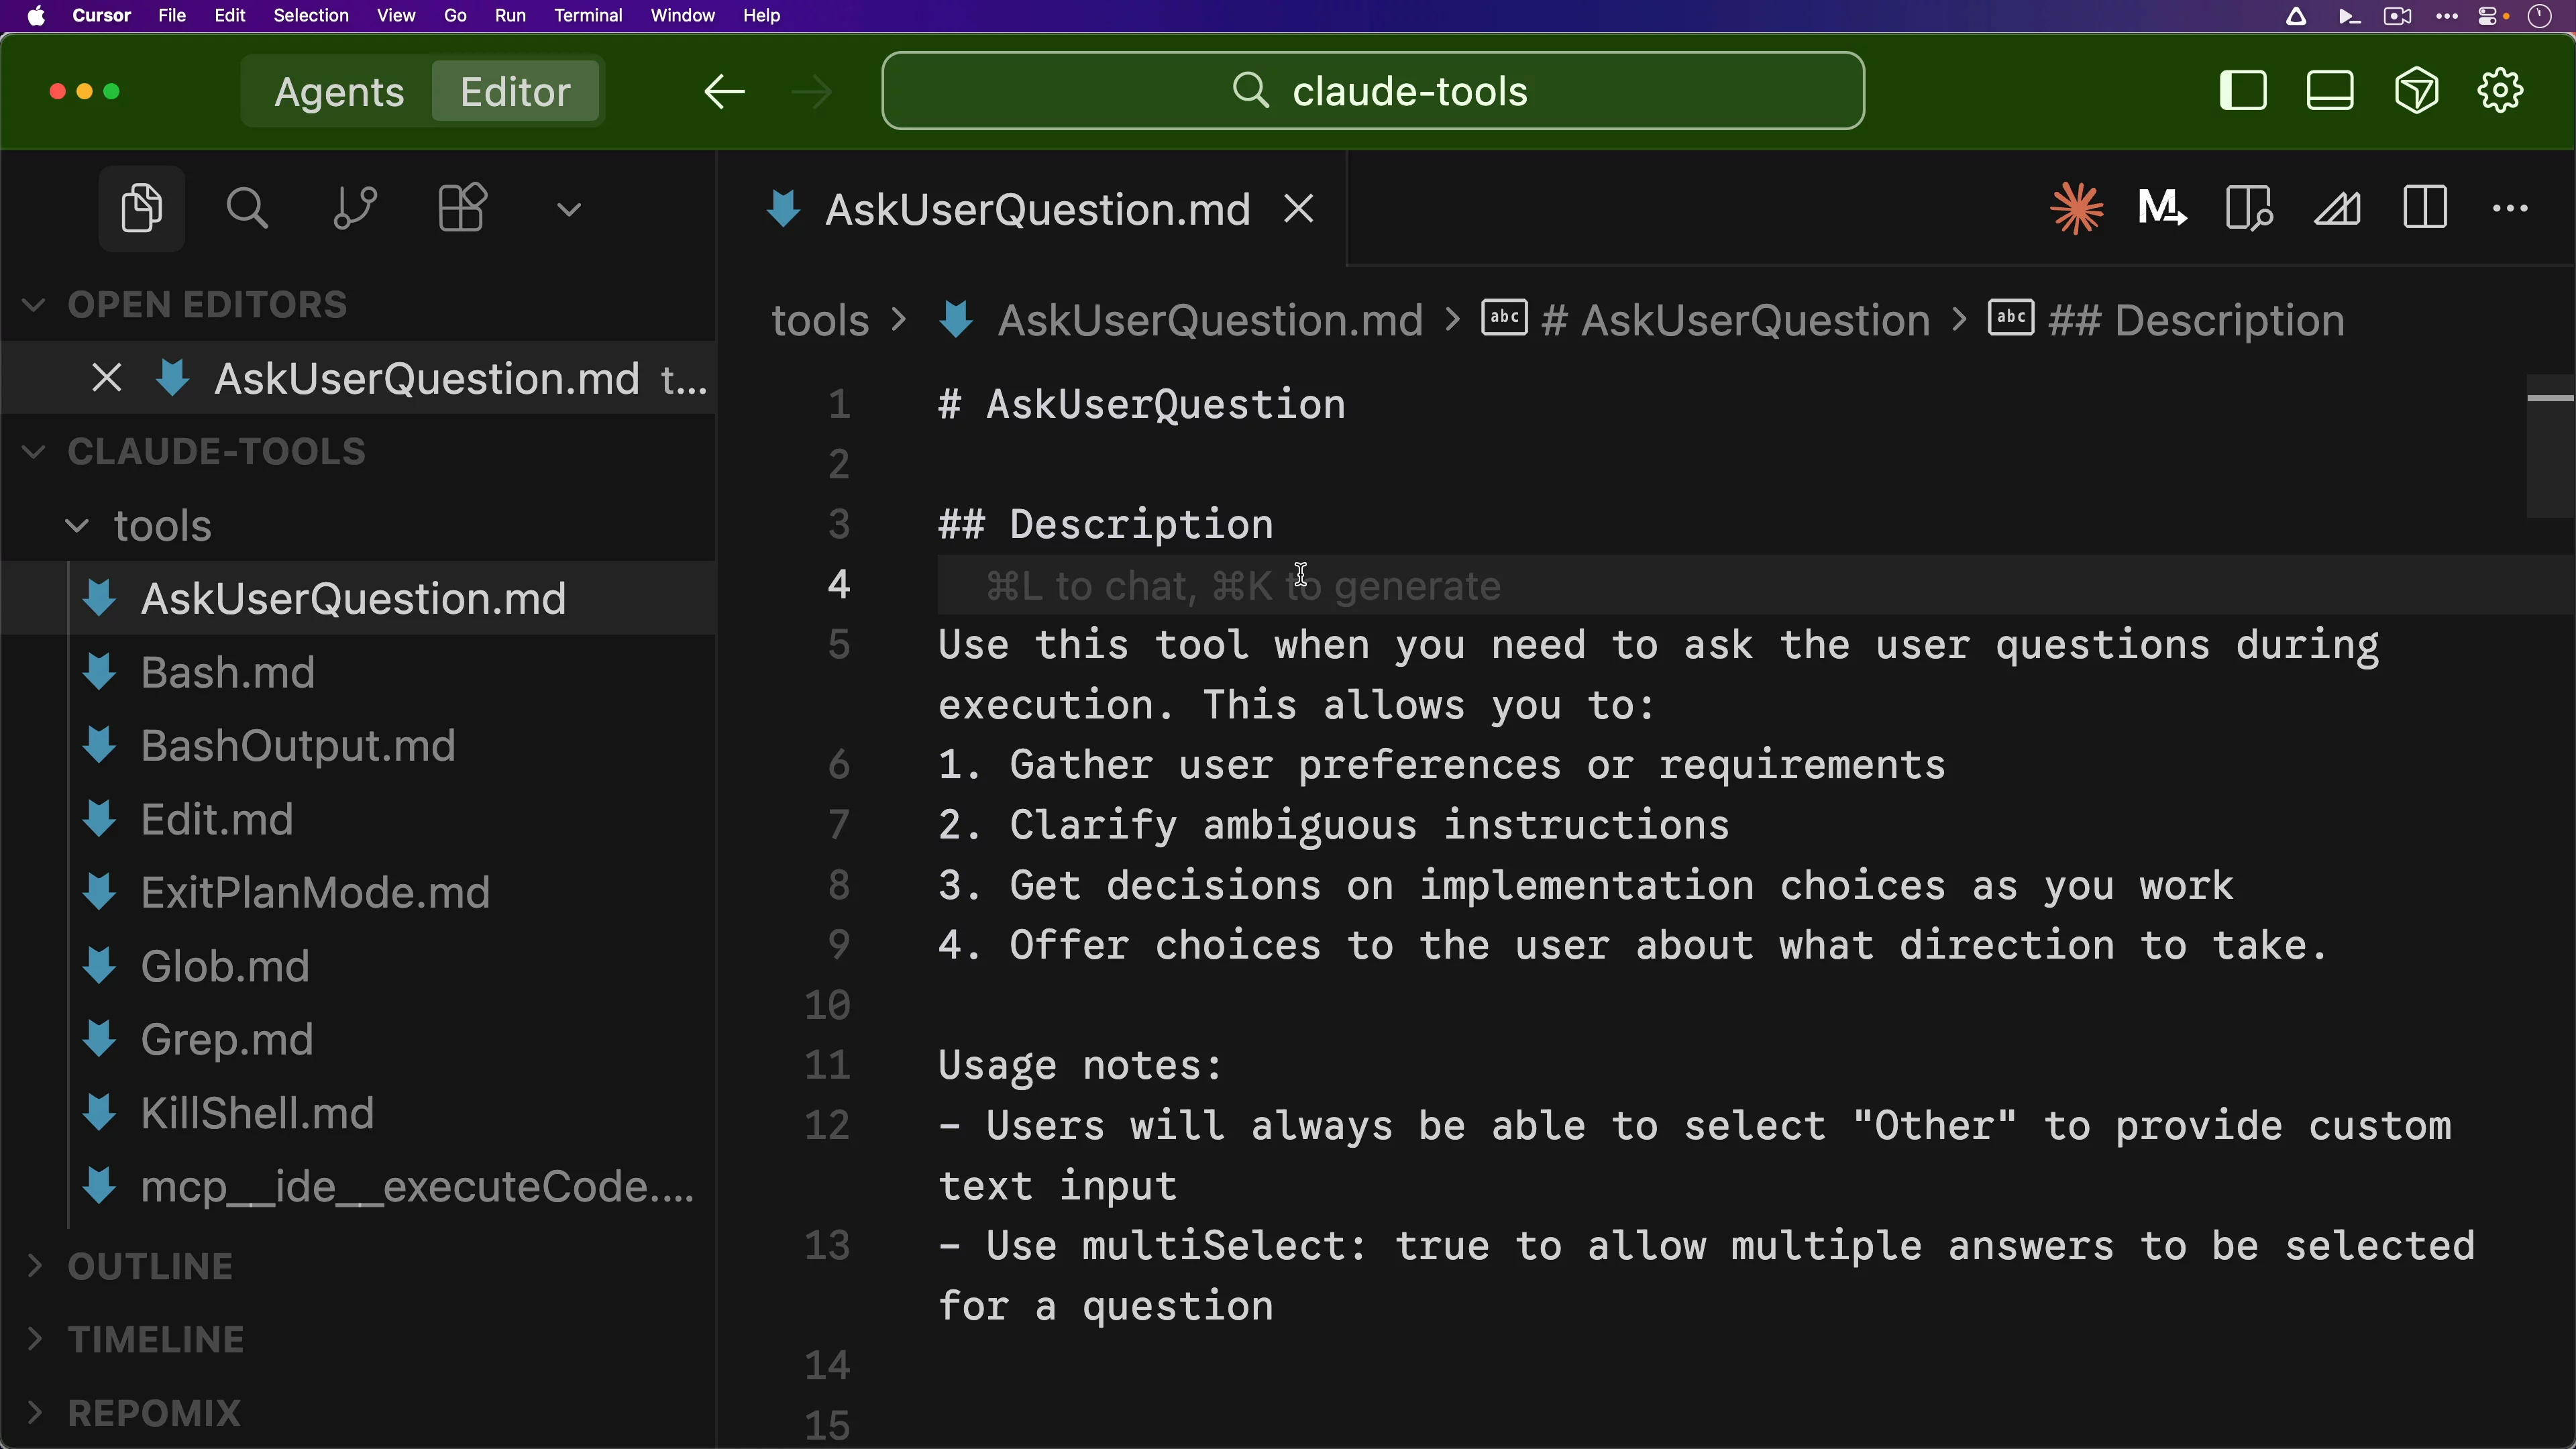Open the Extensions blocks icon
The width and height of the screenshot is (2576, 1449).
462,208
